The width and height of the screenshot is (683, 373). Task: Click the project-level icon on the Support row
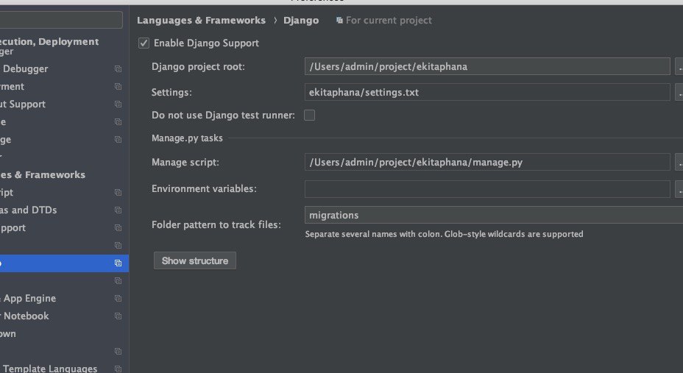(x=118, y=104)
